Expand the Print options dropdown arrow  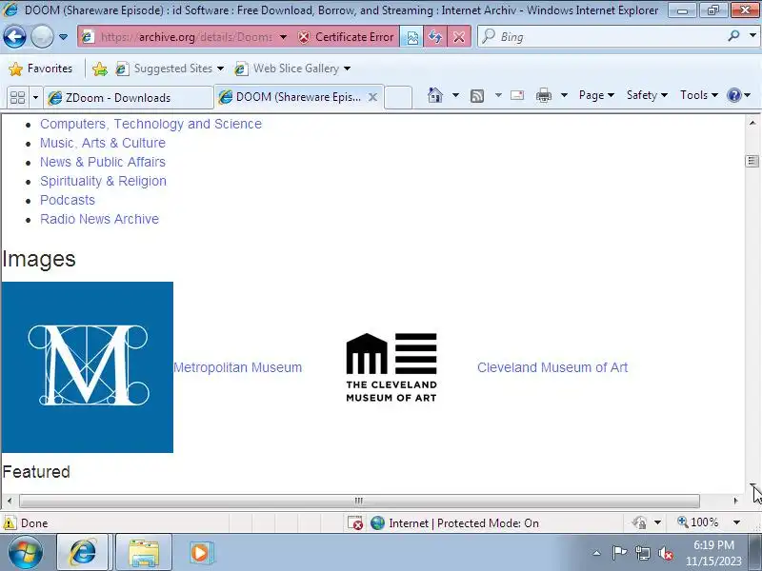564,95
